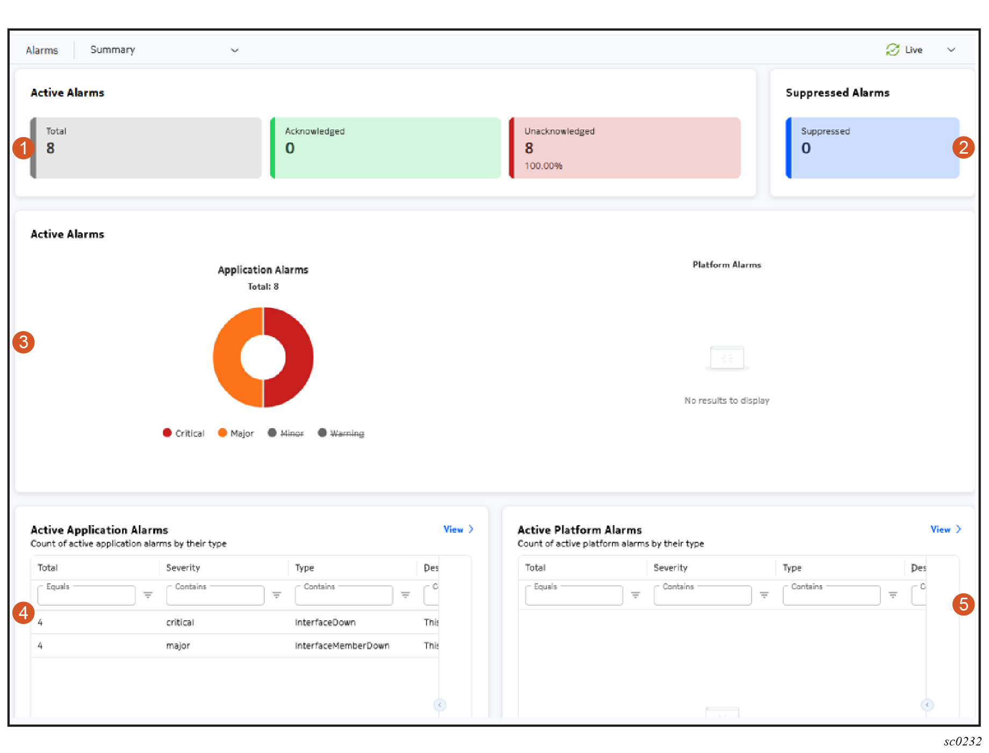This screenshot has width=989, height=753.
Task: Open filter icon for application Total column
Action: tap(148, 595)
